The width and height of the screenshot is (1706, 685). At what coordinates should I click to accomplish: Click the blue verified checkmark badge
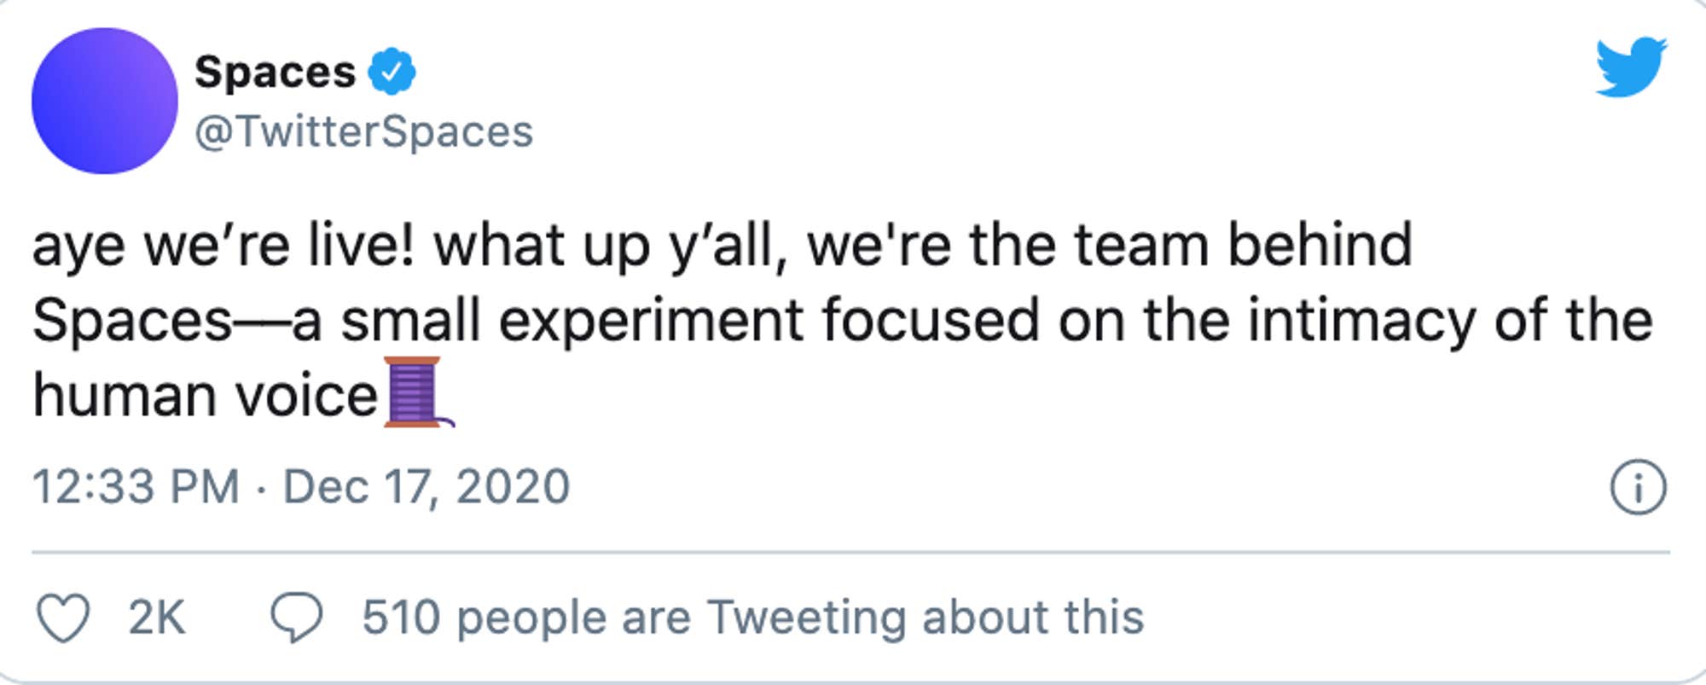coord(392,73)
